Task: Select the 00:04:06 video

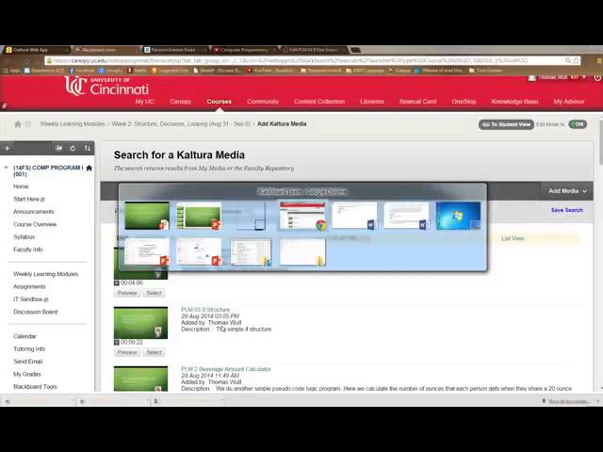Action: pyautogui.click(x=154, y=293)
